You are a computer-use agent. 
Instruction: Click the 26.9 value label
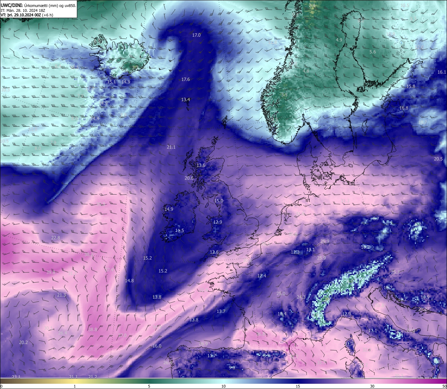click(x=203, y=344)
